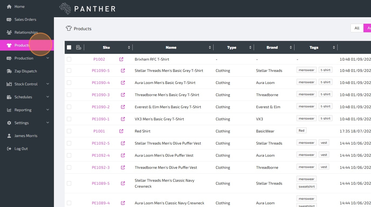371x207 pixels.
Task: Sort by Tags using its sort arrows
Action: pos(334,48)
